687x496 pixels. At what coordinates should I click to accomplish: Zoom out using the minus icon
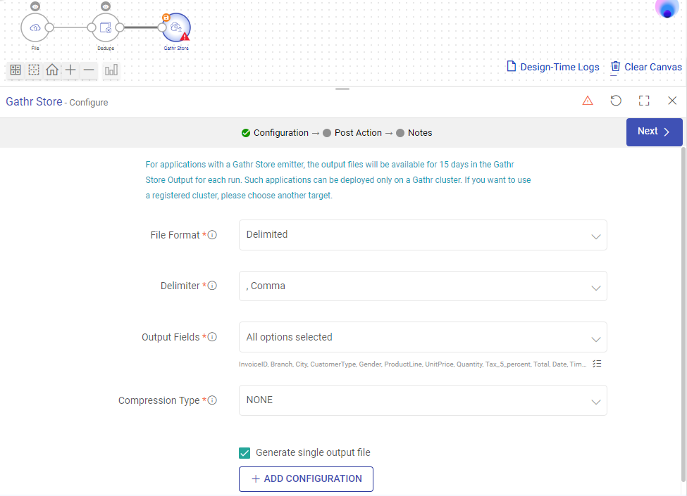point(88,70)
